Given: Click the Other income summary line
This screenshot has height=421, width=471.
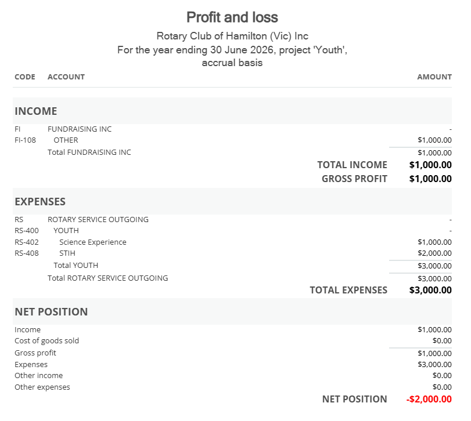Looking at the screenshot, I should [x=38, y=375].
